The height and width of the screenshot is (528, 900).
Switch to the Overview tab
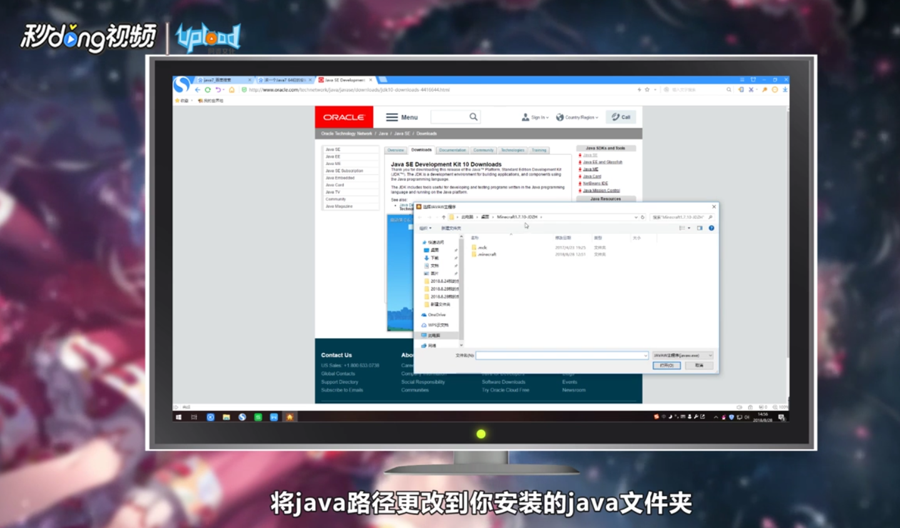[x=396, y=150]
